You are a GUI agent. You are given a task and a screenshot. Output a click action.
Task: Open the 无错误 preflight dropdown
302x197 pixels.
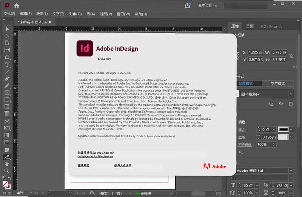tap(171, 193)
